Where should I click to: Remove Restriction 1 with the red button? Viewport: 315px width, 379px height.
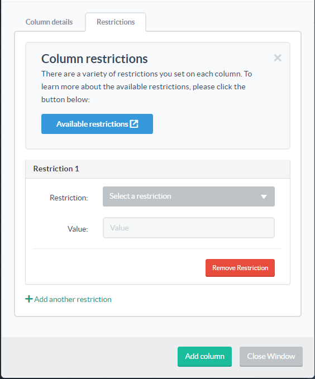(240, 268)
